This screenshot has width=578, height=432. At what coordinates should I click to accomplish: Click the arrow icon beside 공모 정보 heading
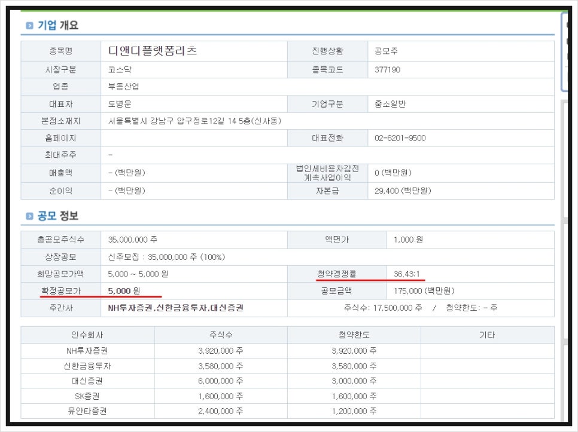[x=29, y=216]
